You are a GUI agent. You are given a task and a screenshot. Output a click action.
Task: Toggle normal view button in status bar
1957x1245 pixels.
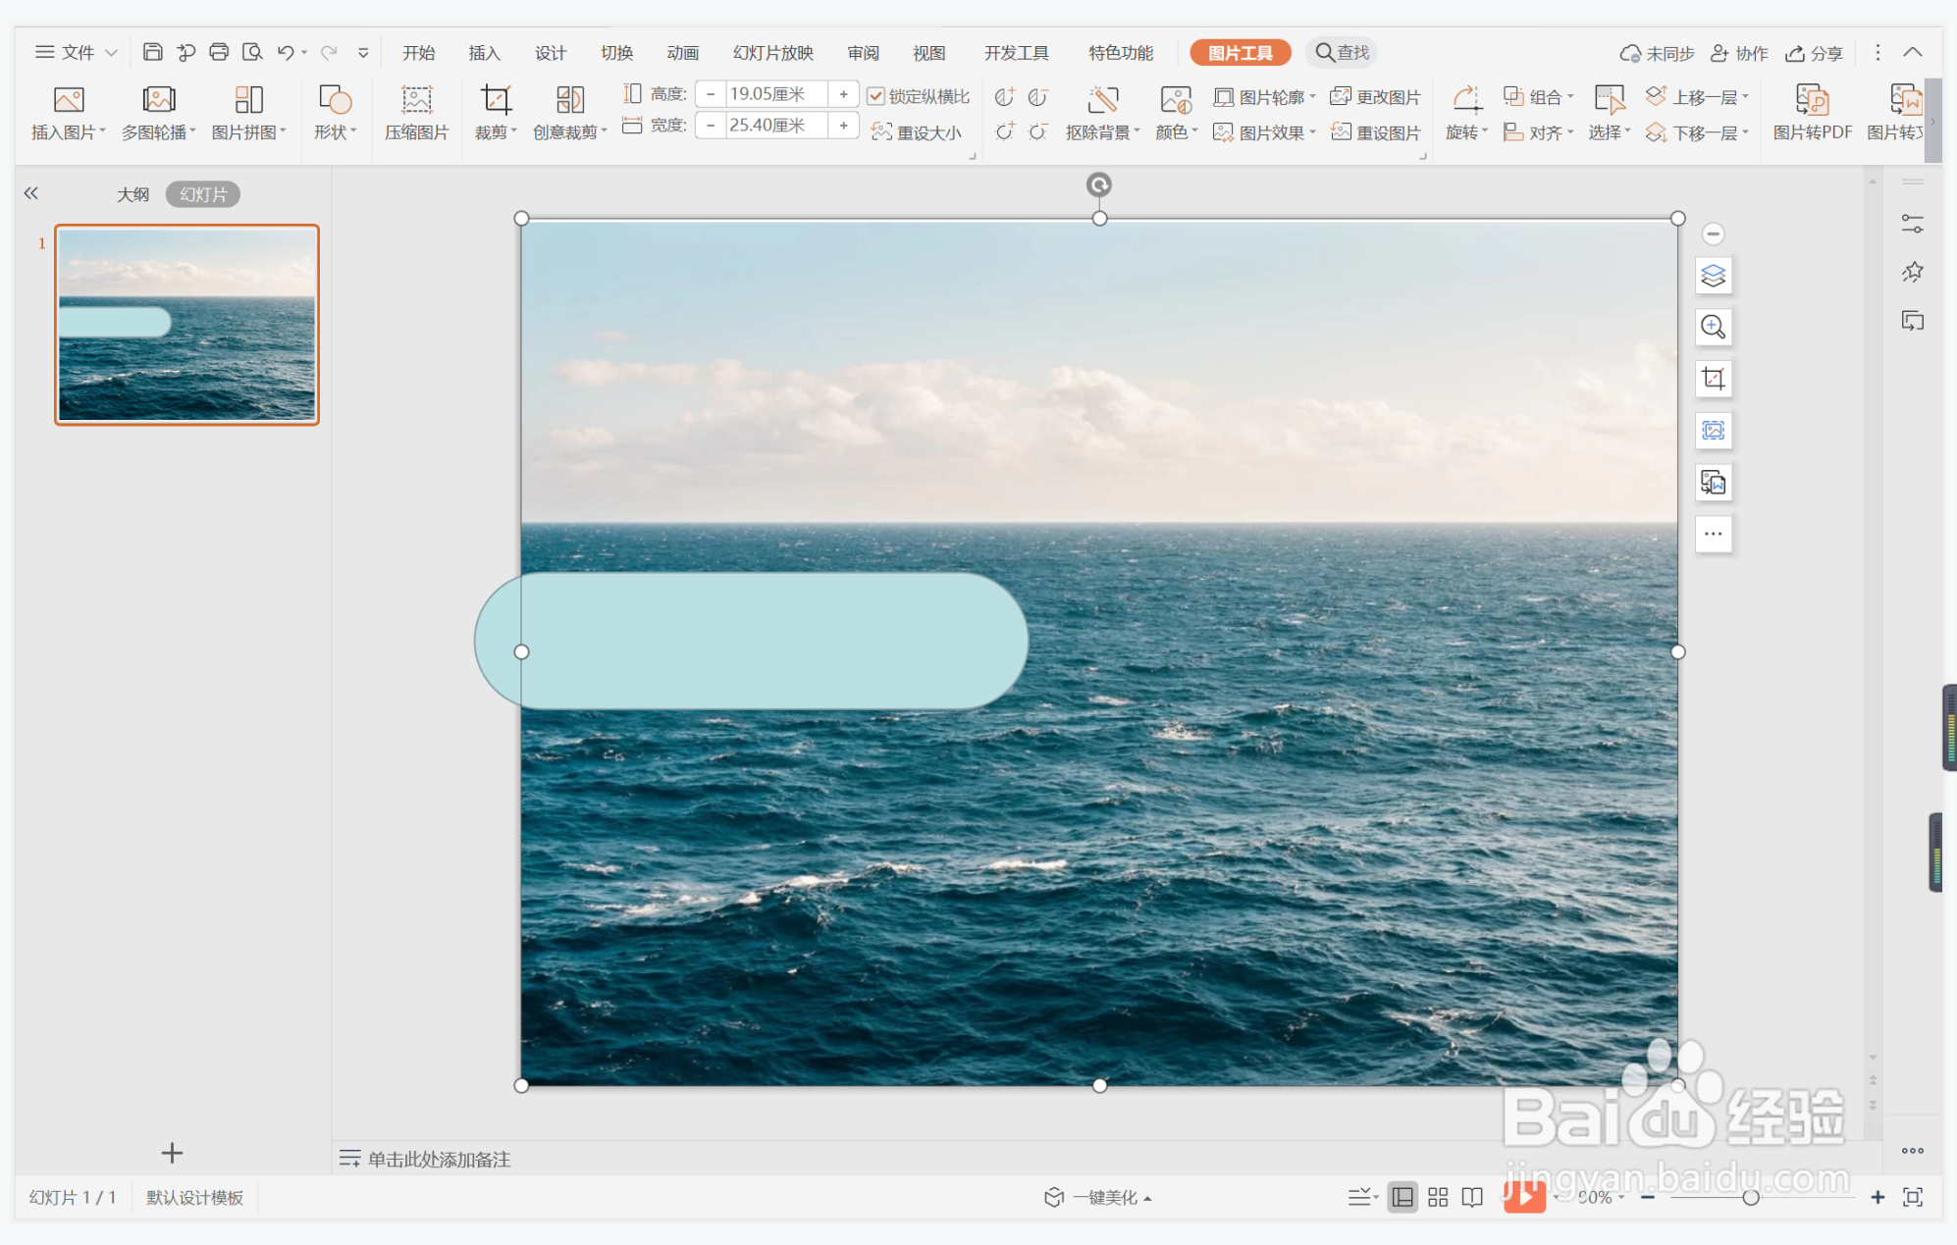[1402, 1197]
